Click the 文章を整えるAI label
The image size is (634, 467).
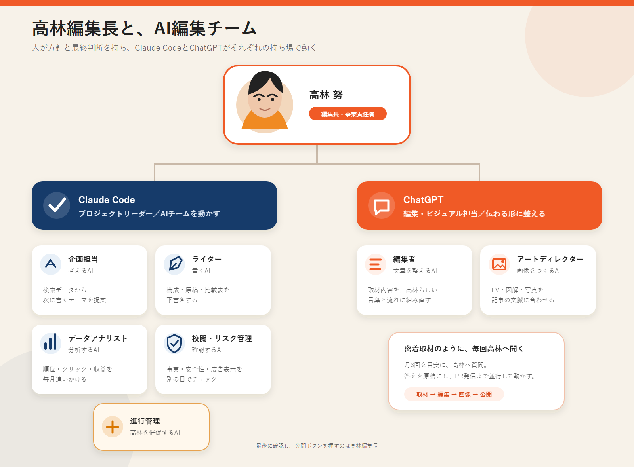pyautogui.click(x=415, y=271)
